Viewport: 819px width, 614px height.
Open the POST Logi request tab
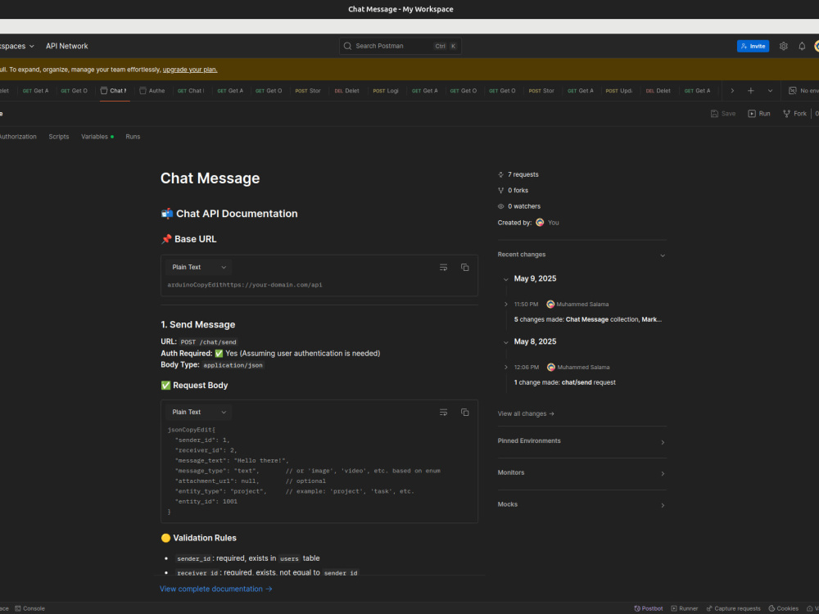pyautogui.click(x=386, y=90)
